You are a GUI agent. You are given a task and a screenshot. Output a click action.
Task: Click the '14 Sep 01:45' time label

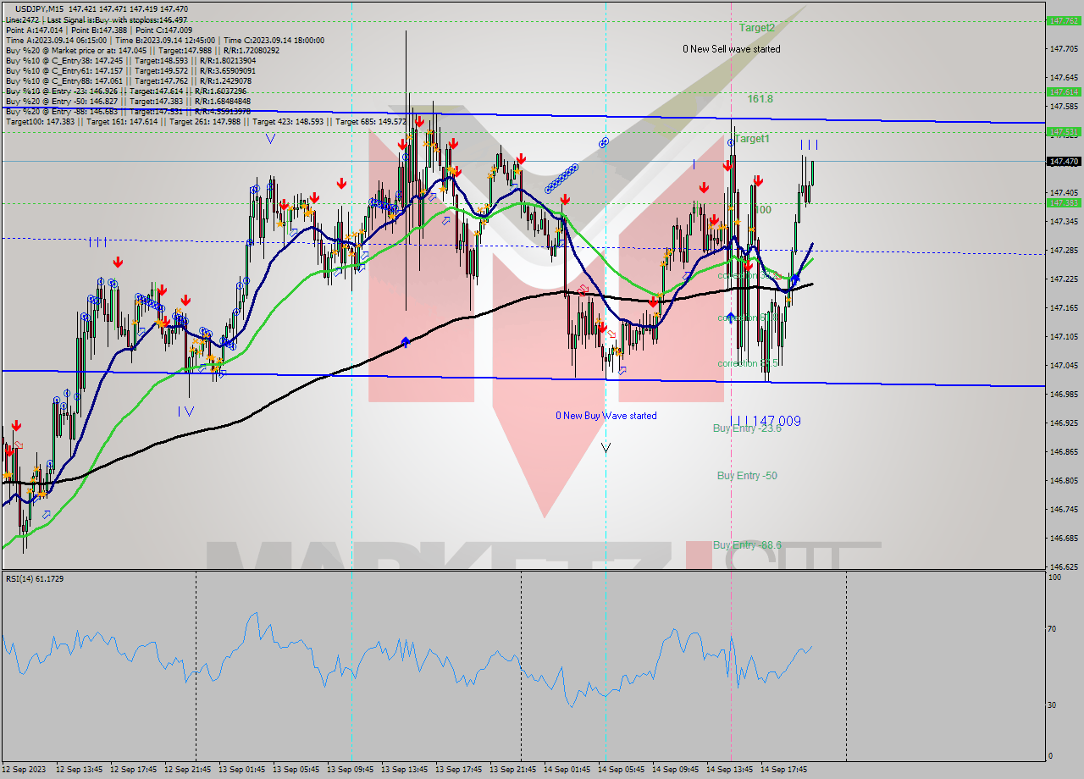pos(567,770)
